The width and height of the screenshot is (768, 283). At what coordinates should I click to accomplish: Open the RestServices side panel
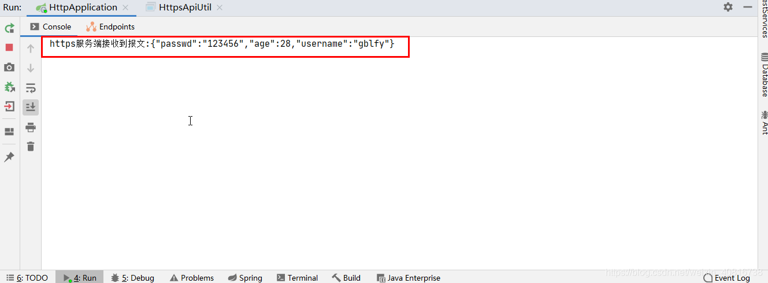click(x=764, y=19)
